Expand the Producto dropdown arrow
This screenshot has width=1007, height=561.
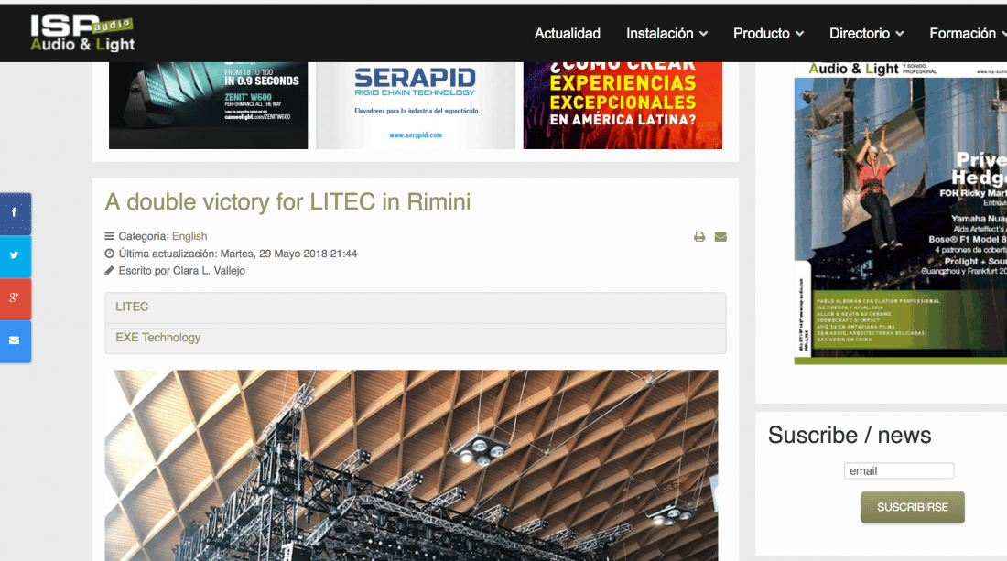click(x=799, y=34)
